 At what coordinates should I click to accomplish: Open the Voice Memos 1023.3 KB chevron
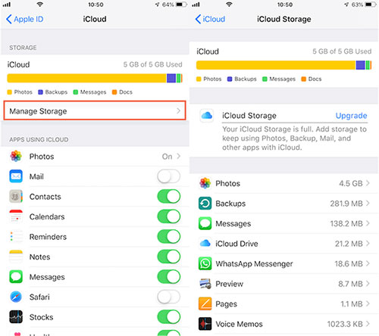pos(368,324)
